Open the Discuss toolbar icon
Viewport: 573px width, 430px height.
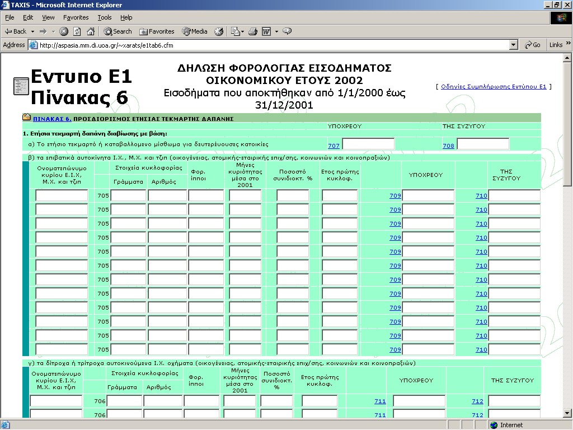coord(287,31)
